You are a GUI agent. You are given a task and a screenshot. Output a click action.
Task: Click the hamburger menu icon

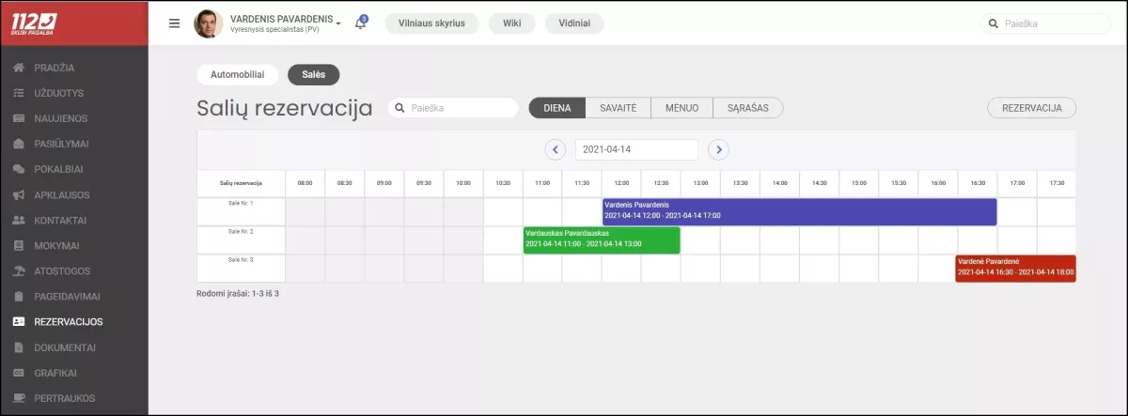pyautogui.click(x=174, y=23)
